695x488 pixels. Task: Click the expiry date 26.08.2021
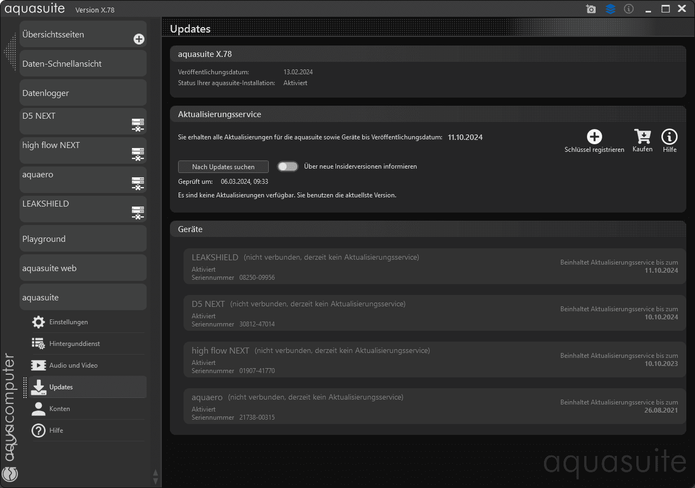(661, 410)
